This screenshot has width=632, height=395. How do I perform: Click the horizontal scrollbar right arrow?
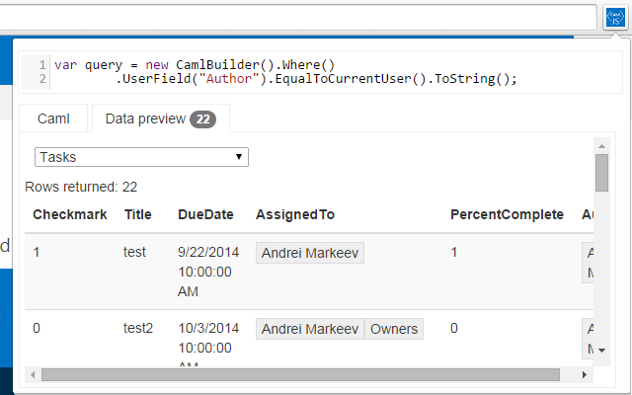click(584, 375)
